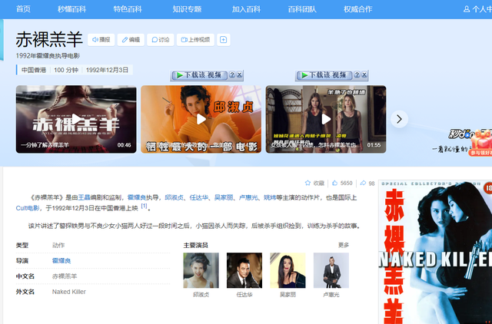
Task: Open the Cult电影 link
Action: pyautogui.click(x=28, y=208)
